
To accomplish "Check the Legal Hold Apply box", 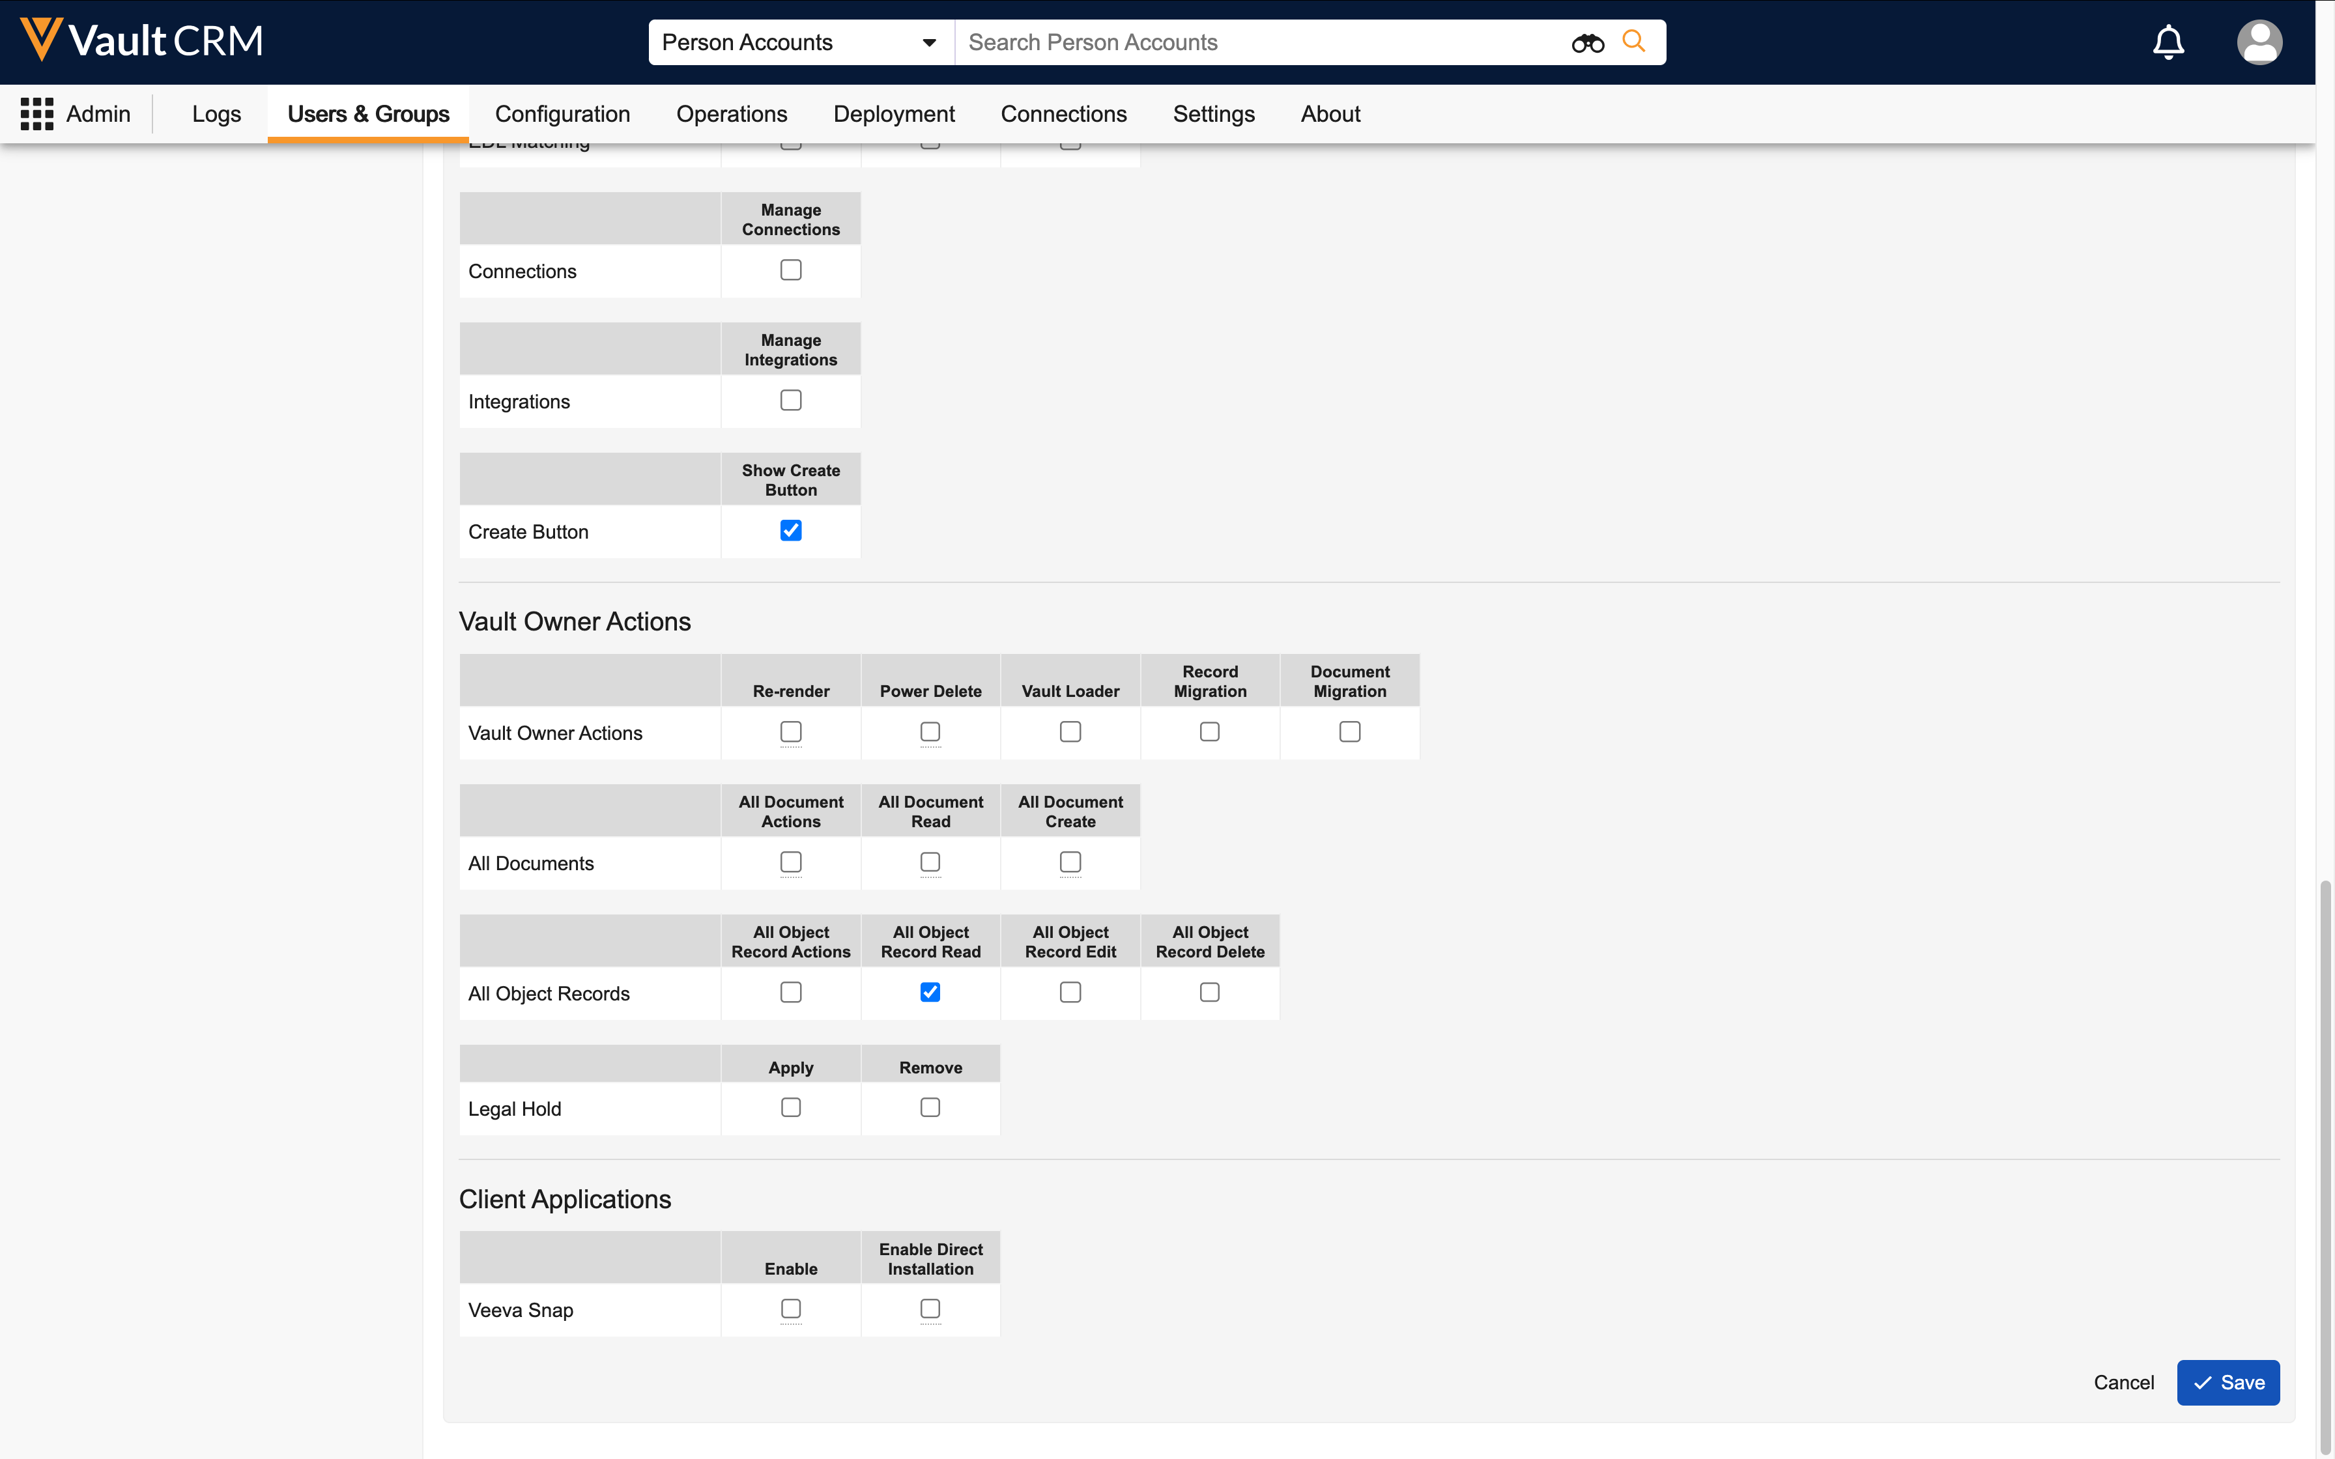I will pos(790,1107).
